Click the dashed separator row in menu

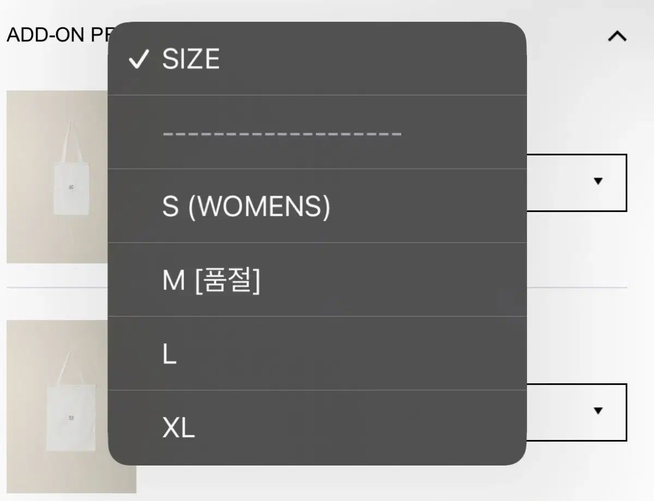(282, 133)
